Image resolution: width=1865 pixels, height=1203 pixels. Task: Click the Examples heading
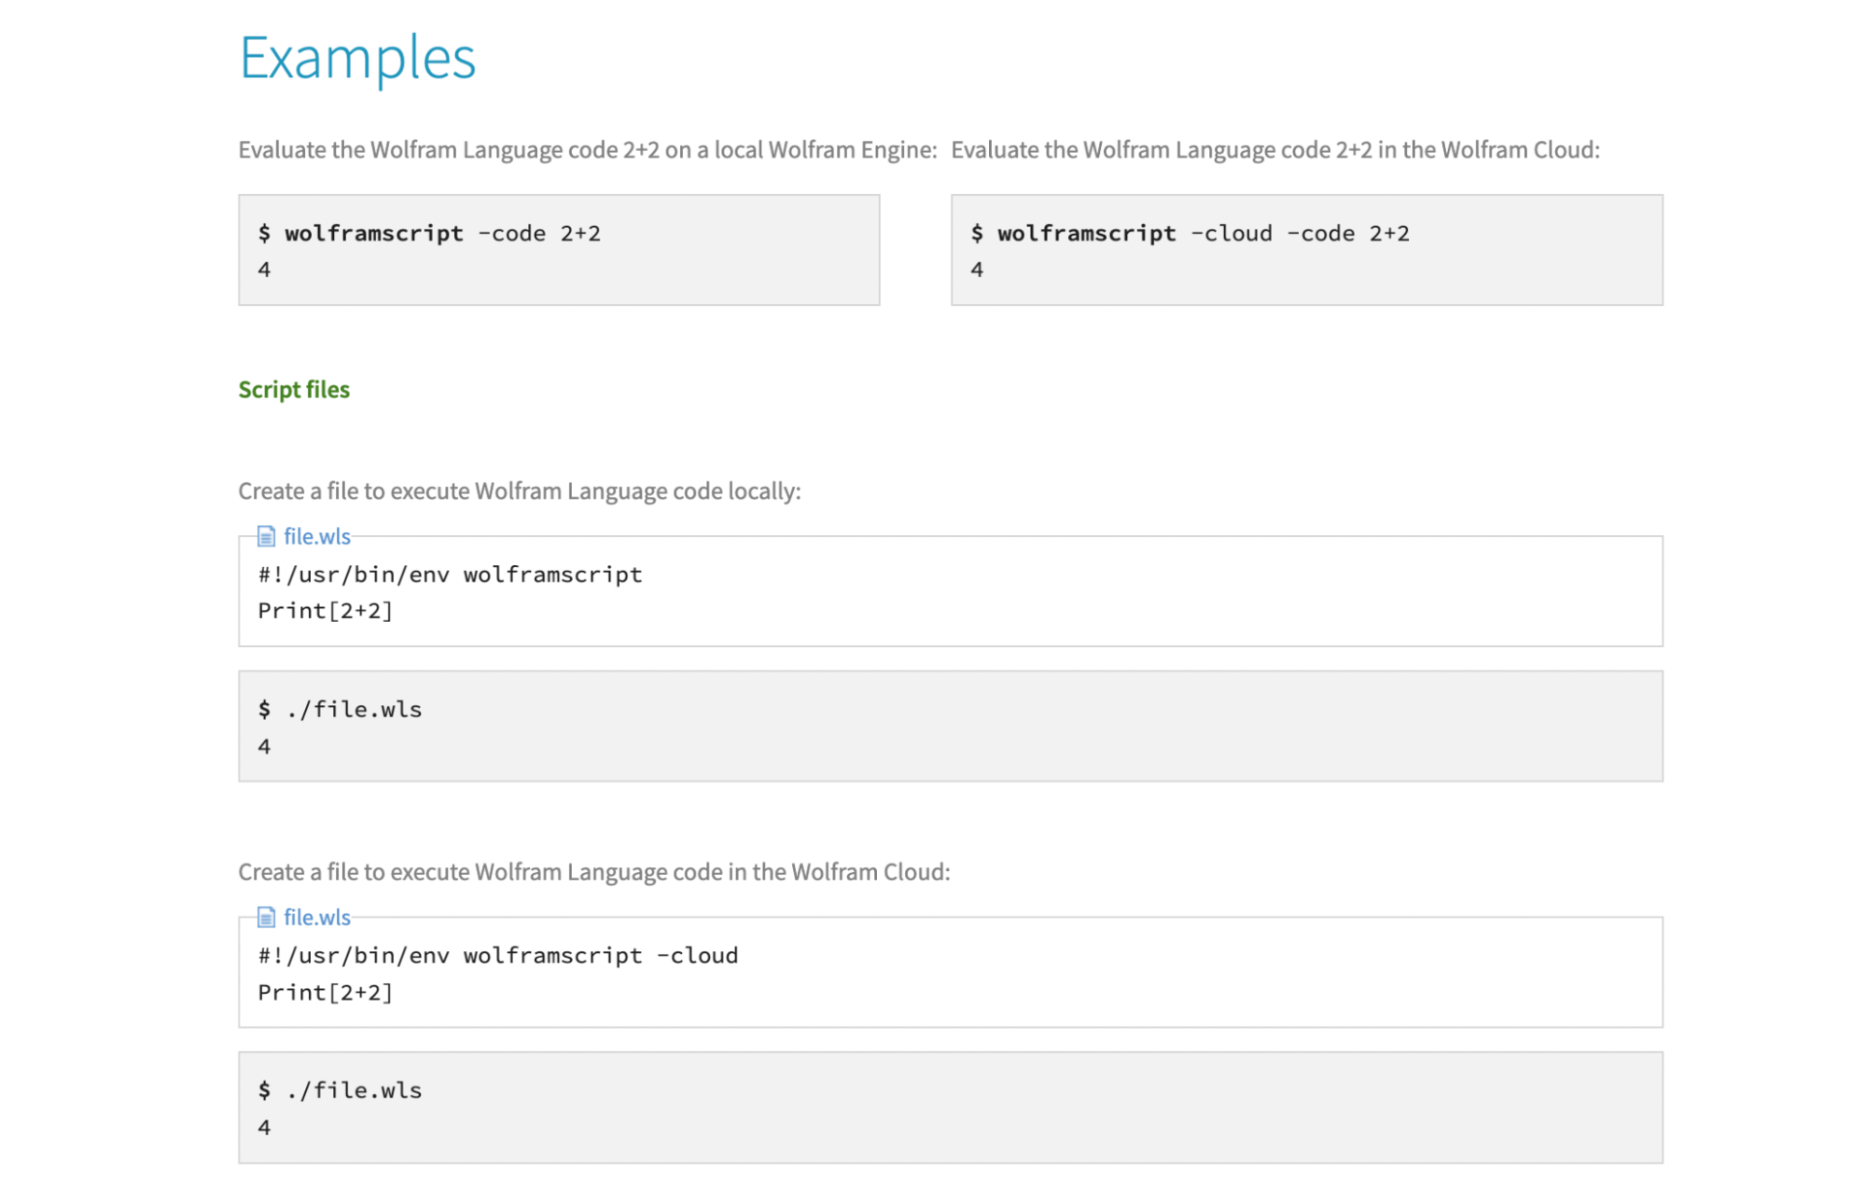[357, 58]
